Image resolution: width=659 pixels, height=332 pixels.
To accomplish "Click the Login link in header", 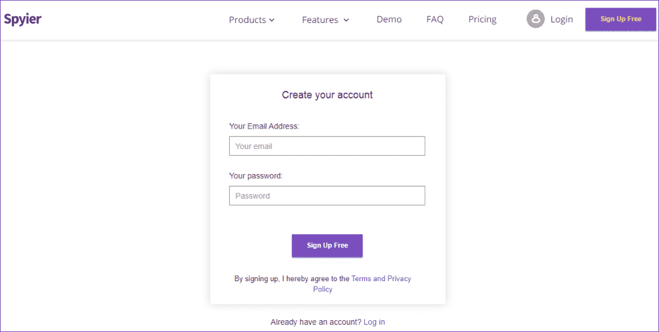I will tap(561, 20).
